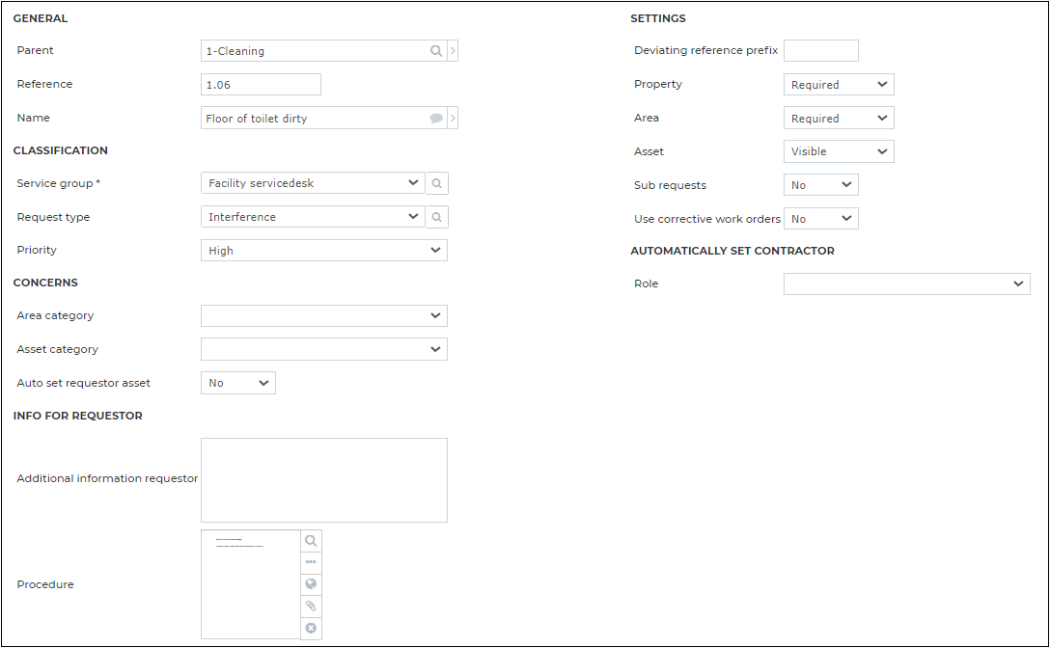Open Use corrective work orders dropdown
The height and width of the screenshot is (648, 1050).
(x=821, y=218)
